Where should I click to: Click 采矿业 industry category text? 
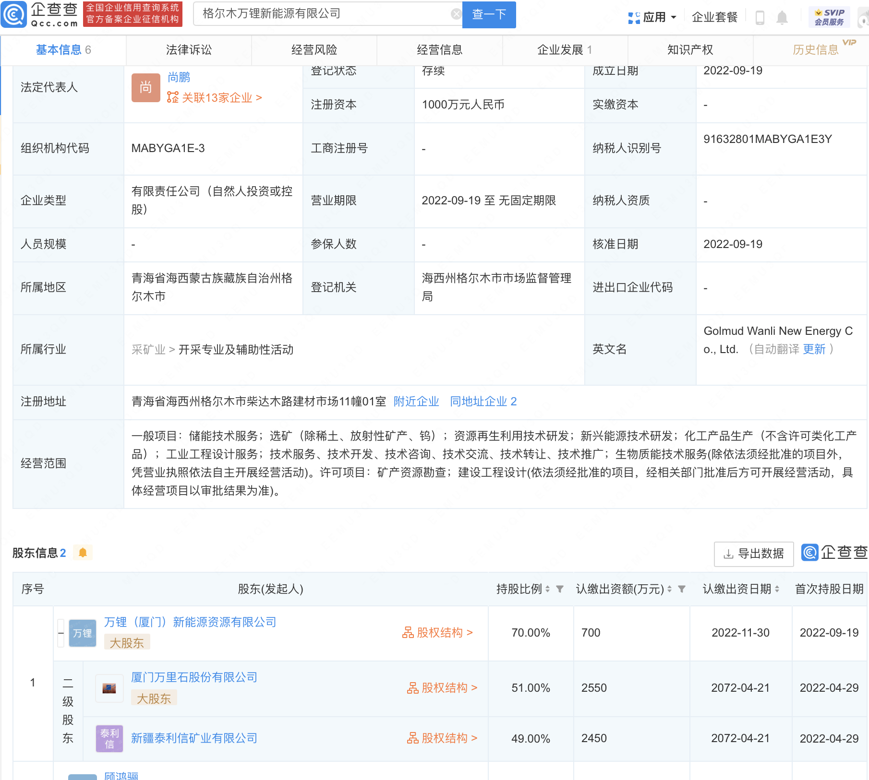click(x=148, y=350)
